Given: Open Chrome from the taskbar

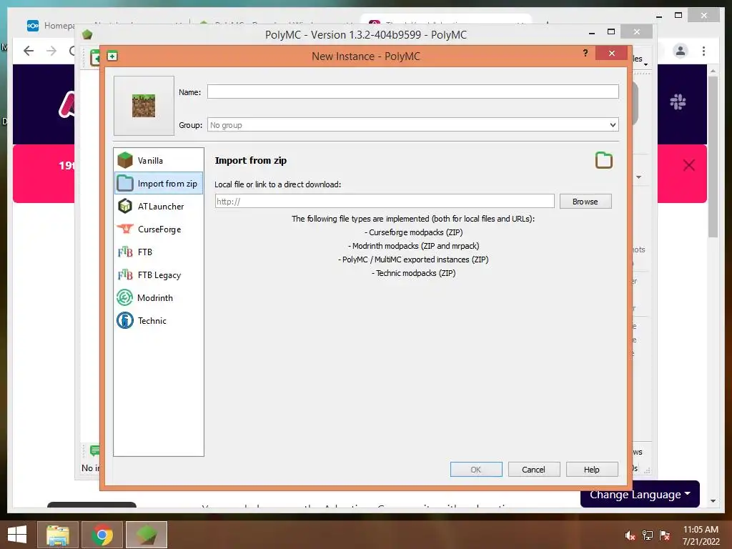Looking at the screenshot, I should coord(102,535).
